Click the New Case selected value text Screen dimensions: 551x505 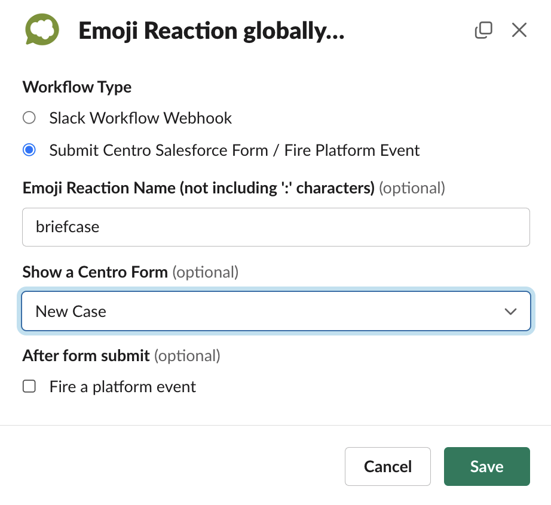tap(71, 311)
